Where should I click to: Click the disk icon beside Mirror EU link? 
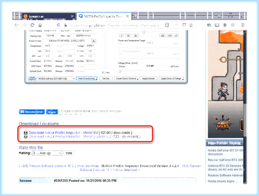(25, 133)
